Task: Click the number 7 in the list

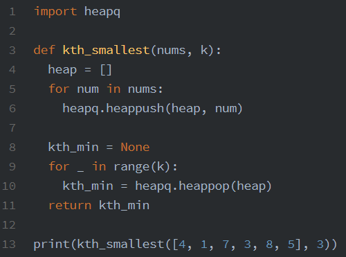Action: click(x=226, y=245)
